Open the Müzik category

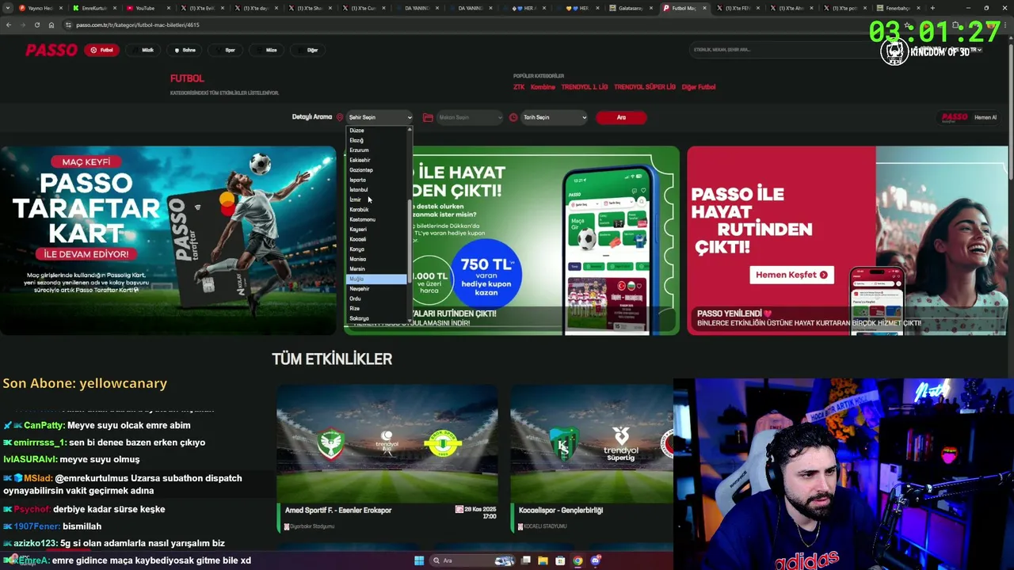[143, 50]
